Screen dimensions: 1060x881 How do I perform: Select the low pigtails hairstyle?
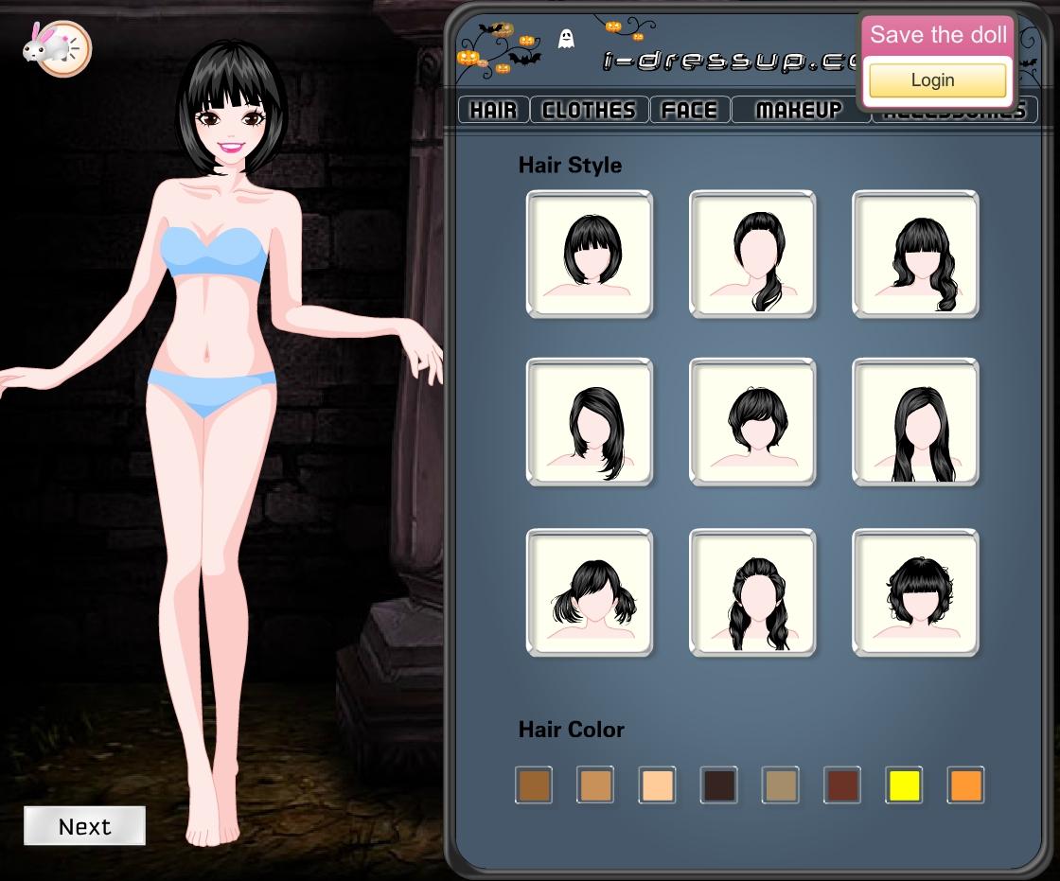(x=589, y=592)
